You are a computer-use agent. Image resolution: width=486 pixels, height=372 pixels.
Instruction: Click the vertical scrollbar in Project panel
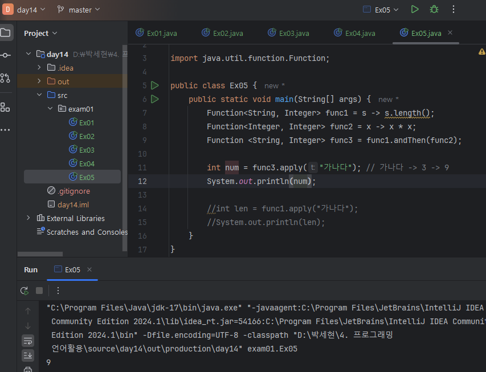125,148
